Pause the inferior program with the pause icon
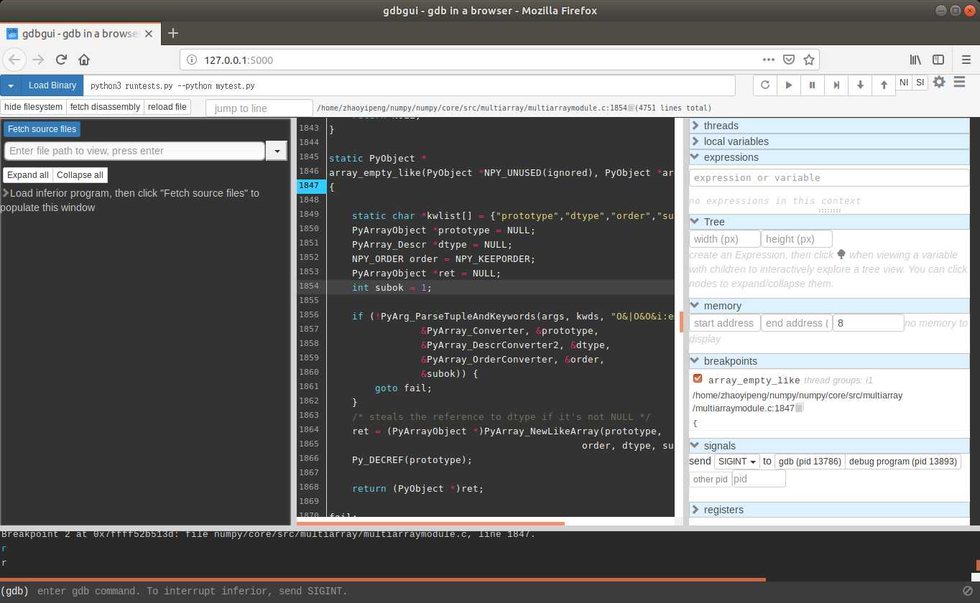This screenshot has width=980, height=603. [x=813, y=85]
